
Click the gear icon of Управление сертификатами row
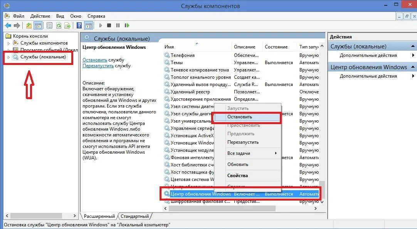pos(167,128)
